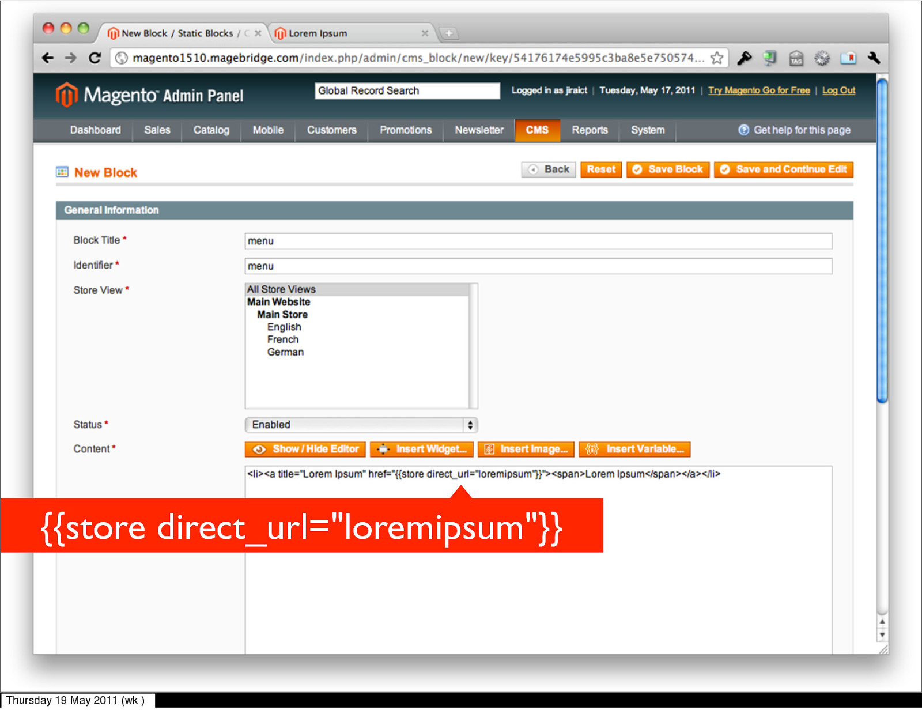
Task: Close the Lorem Ipsum tab
Action: pyautogui.click(x=425, y=33)
